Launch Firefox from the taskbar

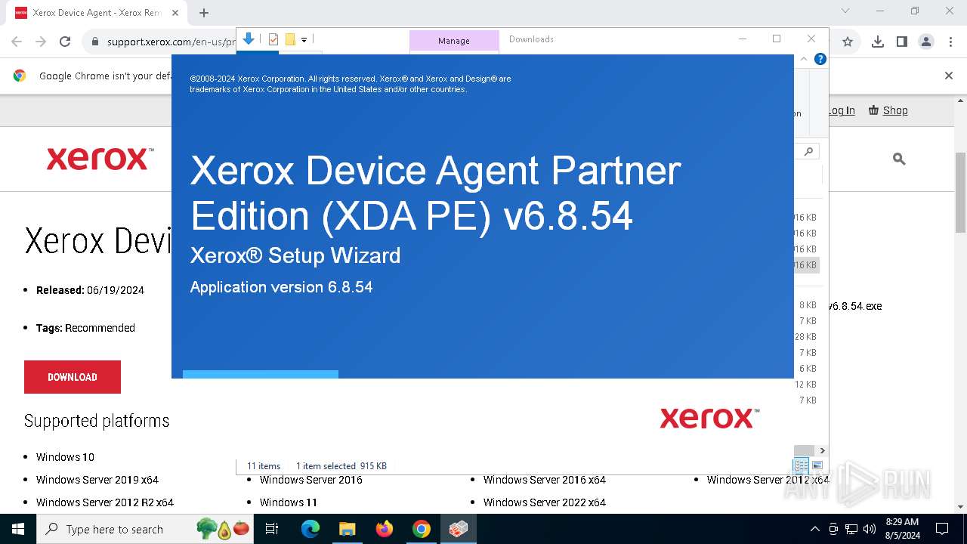385,529
